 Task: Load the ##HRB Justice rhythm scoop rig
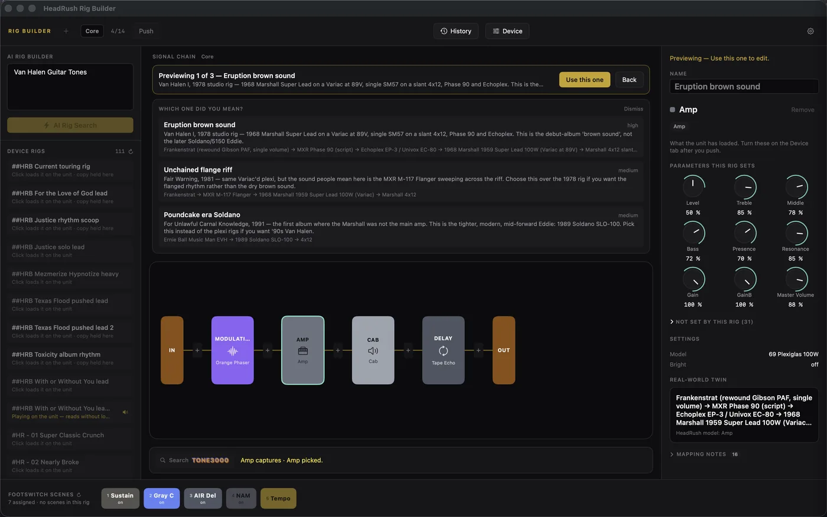[71, 224]
